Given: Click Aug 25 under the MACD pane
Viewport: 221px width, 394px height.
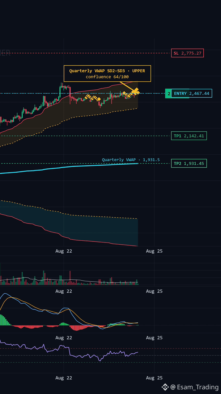Looking at the screenshot, I should click(154, 338).
